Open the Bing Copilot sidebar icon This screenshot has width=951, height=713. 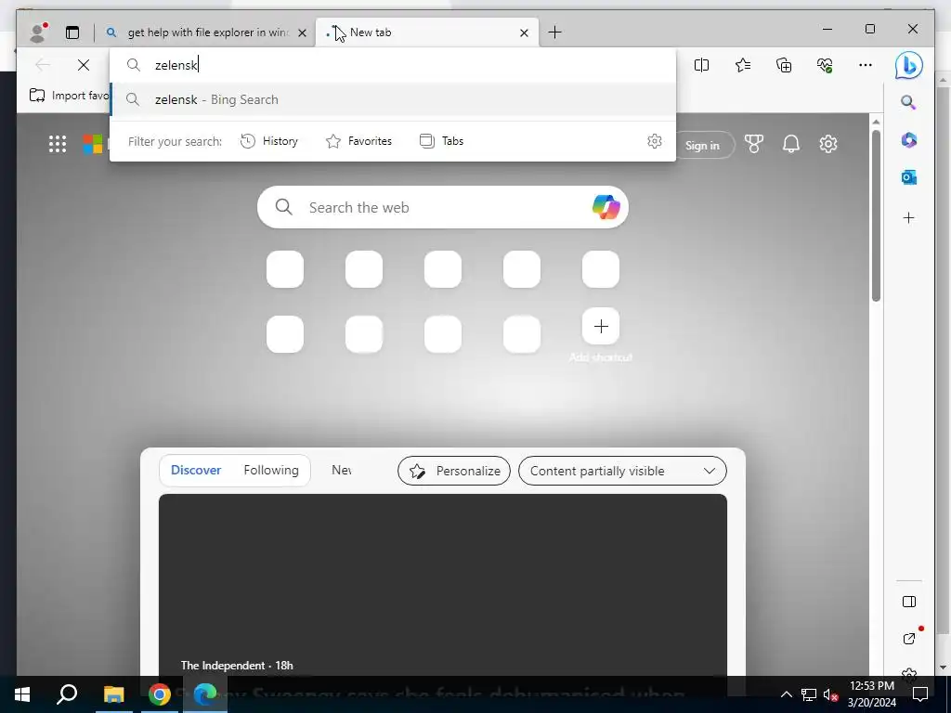pos(908,65)
